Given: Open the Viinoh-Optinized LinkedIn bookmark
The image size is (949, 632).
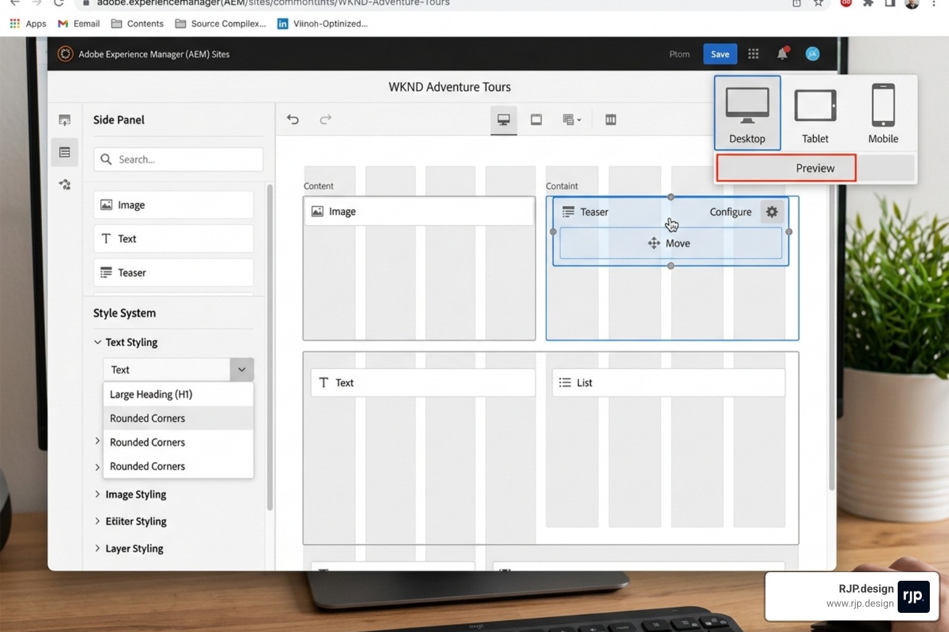Looking at the screenshot, I should click(x=323, y=23).
